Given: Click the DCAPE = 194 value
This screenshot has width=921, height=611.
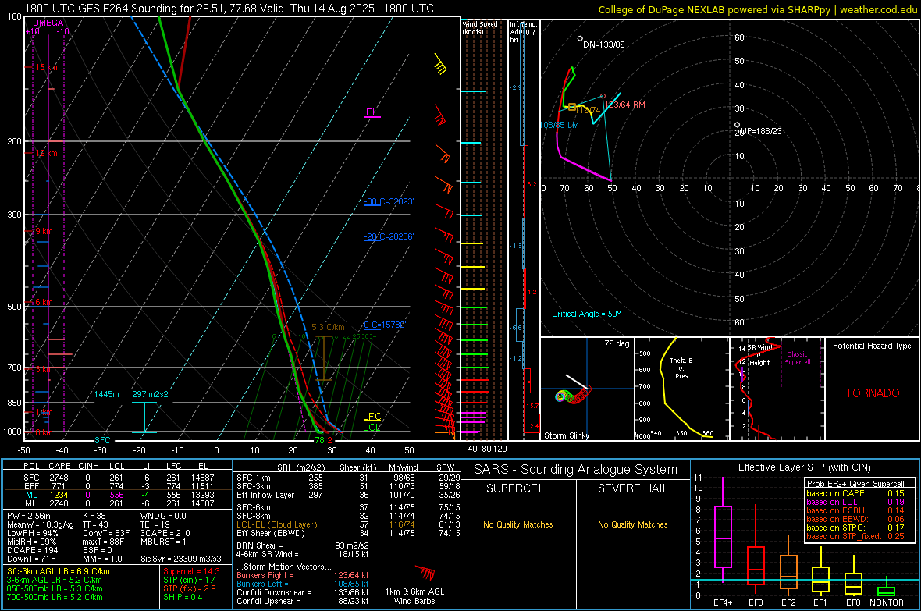Looking at the screenshot, I should tap(32, 550).
